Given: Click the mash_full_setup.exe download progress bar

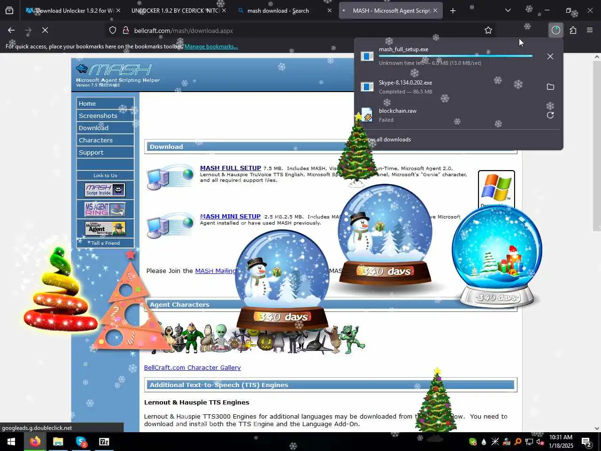Looking at the screenshot, I should tap(455, 56).
